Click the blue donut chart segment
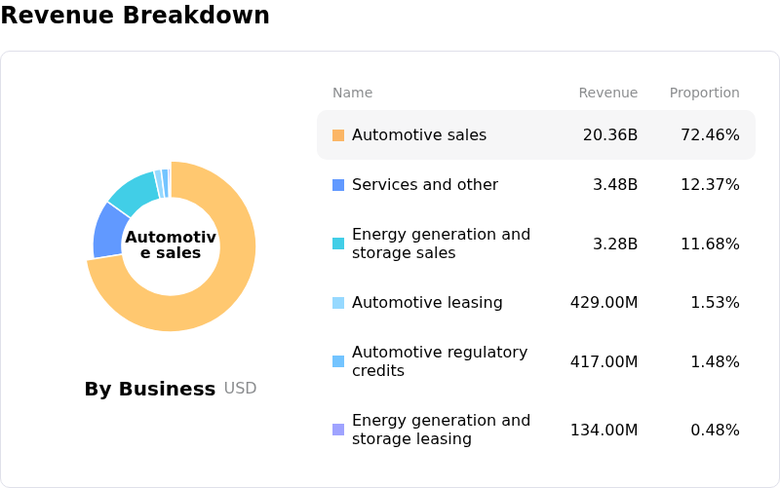Screen dimensions: 780x488 click(x=109, y=230)
